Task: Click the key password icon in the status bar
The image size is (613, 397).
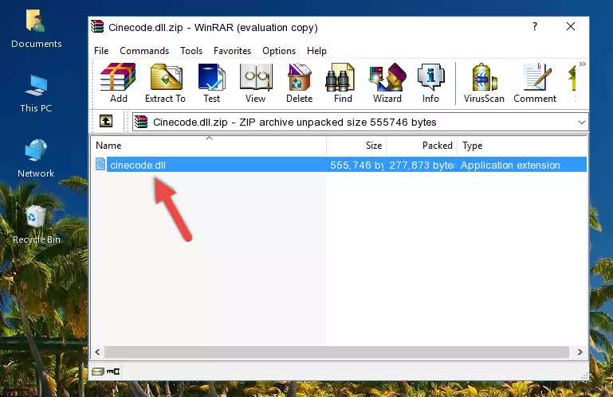Action: 113,372
